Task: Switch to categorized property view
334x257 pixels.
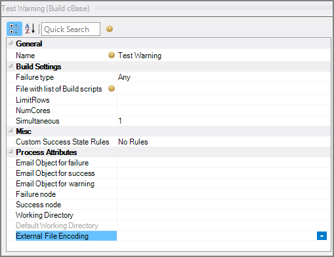Action: pyautogui.click(x=14, y=29)
